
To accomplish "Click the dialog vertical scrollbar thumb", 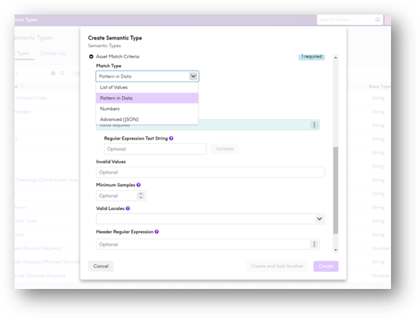I will [x=335, y=190].
